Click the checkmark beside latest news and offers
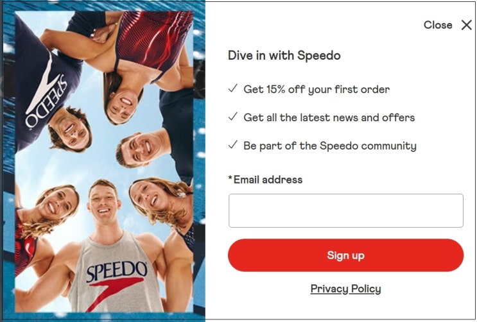The height and width of the screenshot is (322, 477). coord(232,117)
